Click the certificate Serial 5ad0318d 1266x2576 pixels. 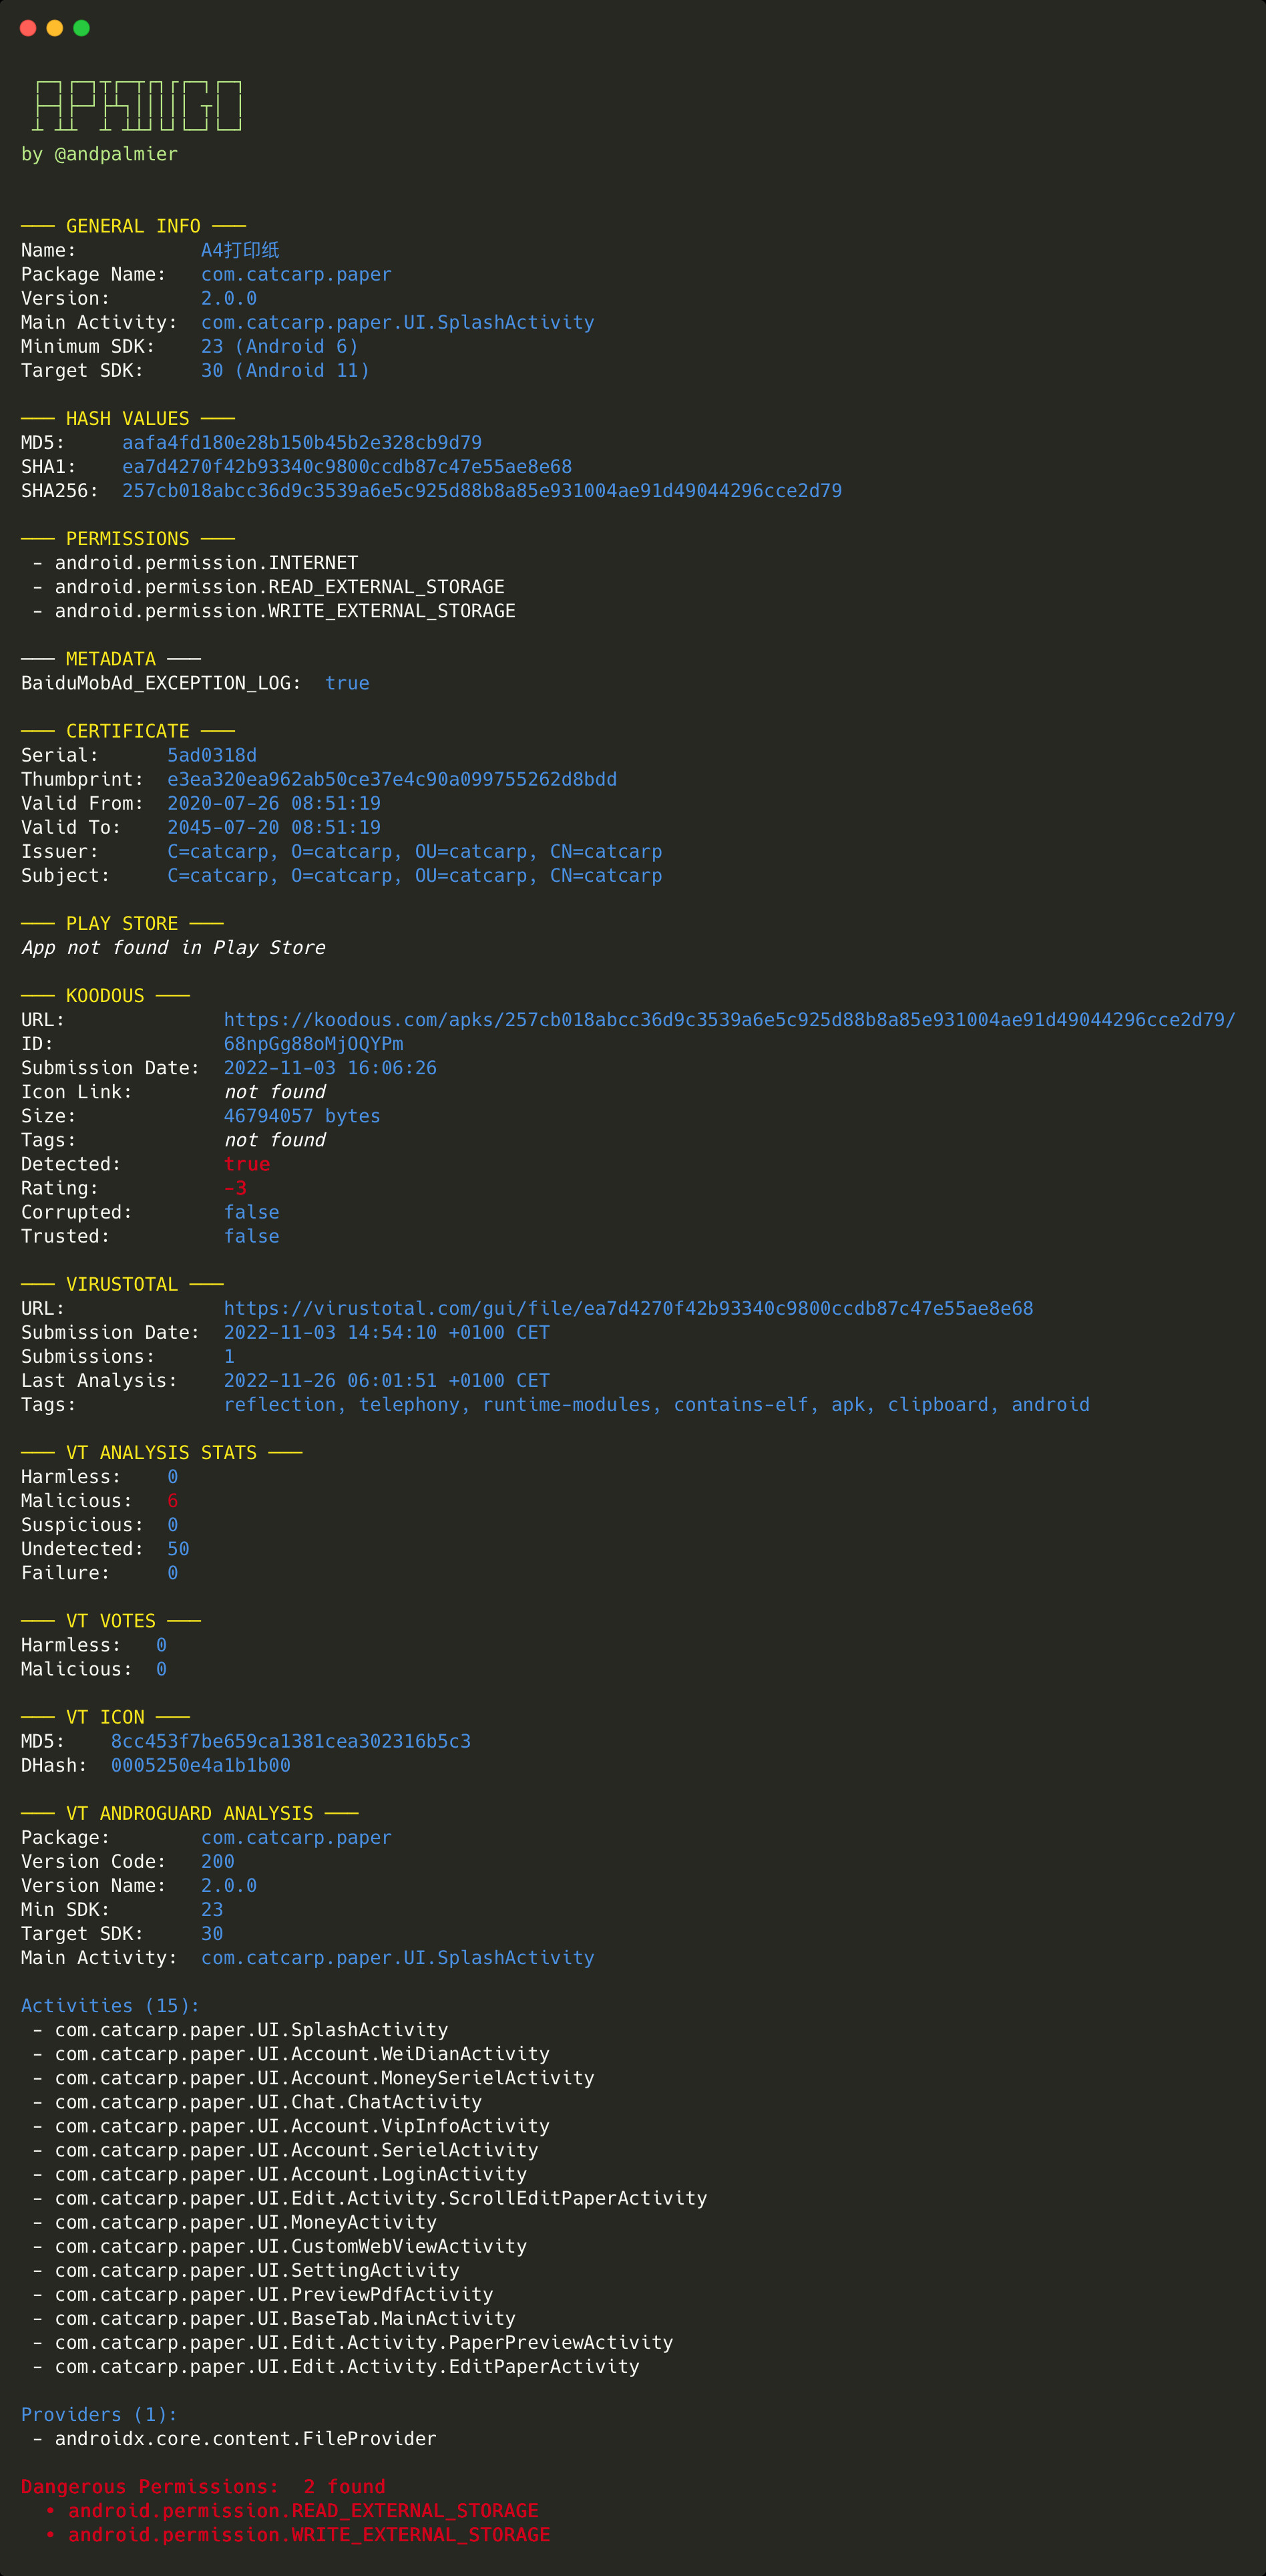click(212, 755)
